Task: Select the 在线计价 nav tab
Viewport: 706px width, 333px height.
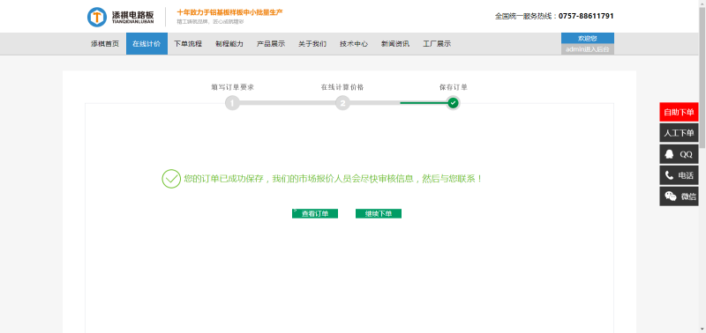Action: click(x=146, y=43)
